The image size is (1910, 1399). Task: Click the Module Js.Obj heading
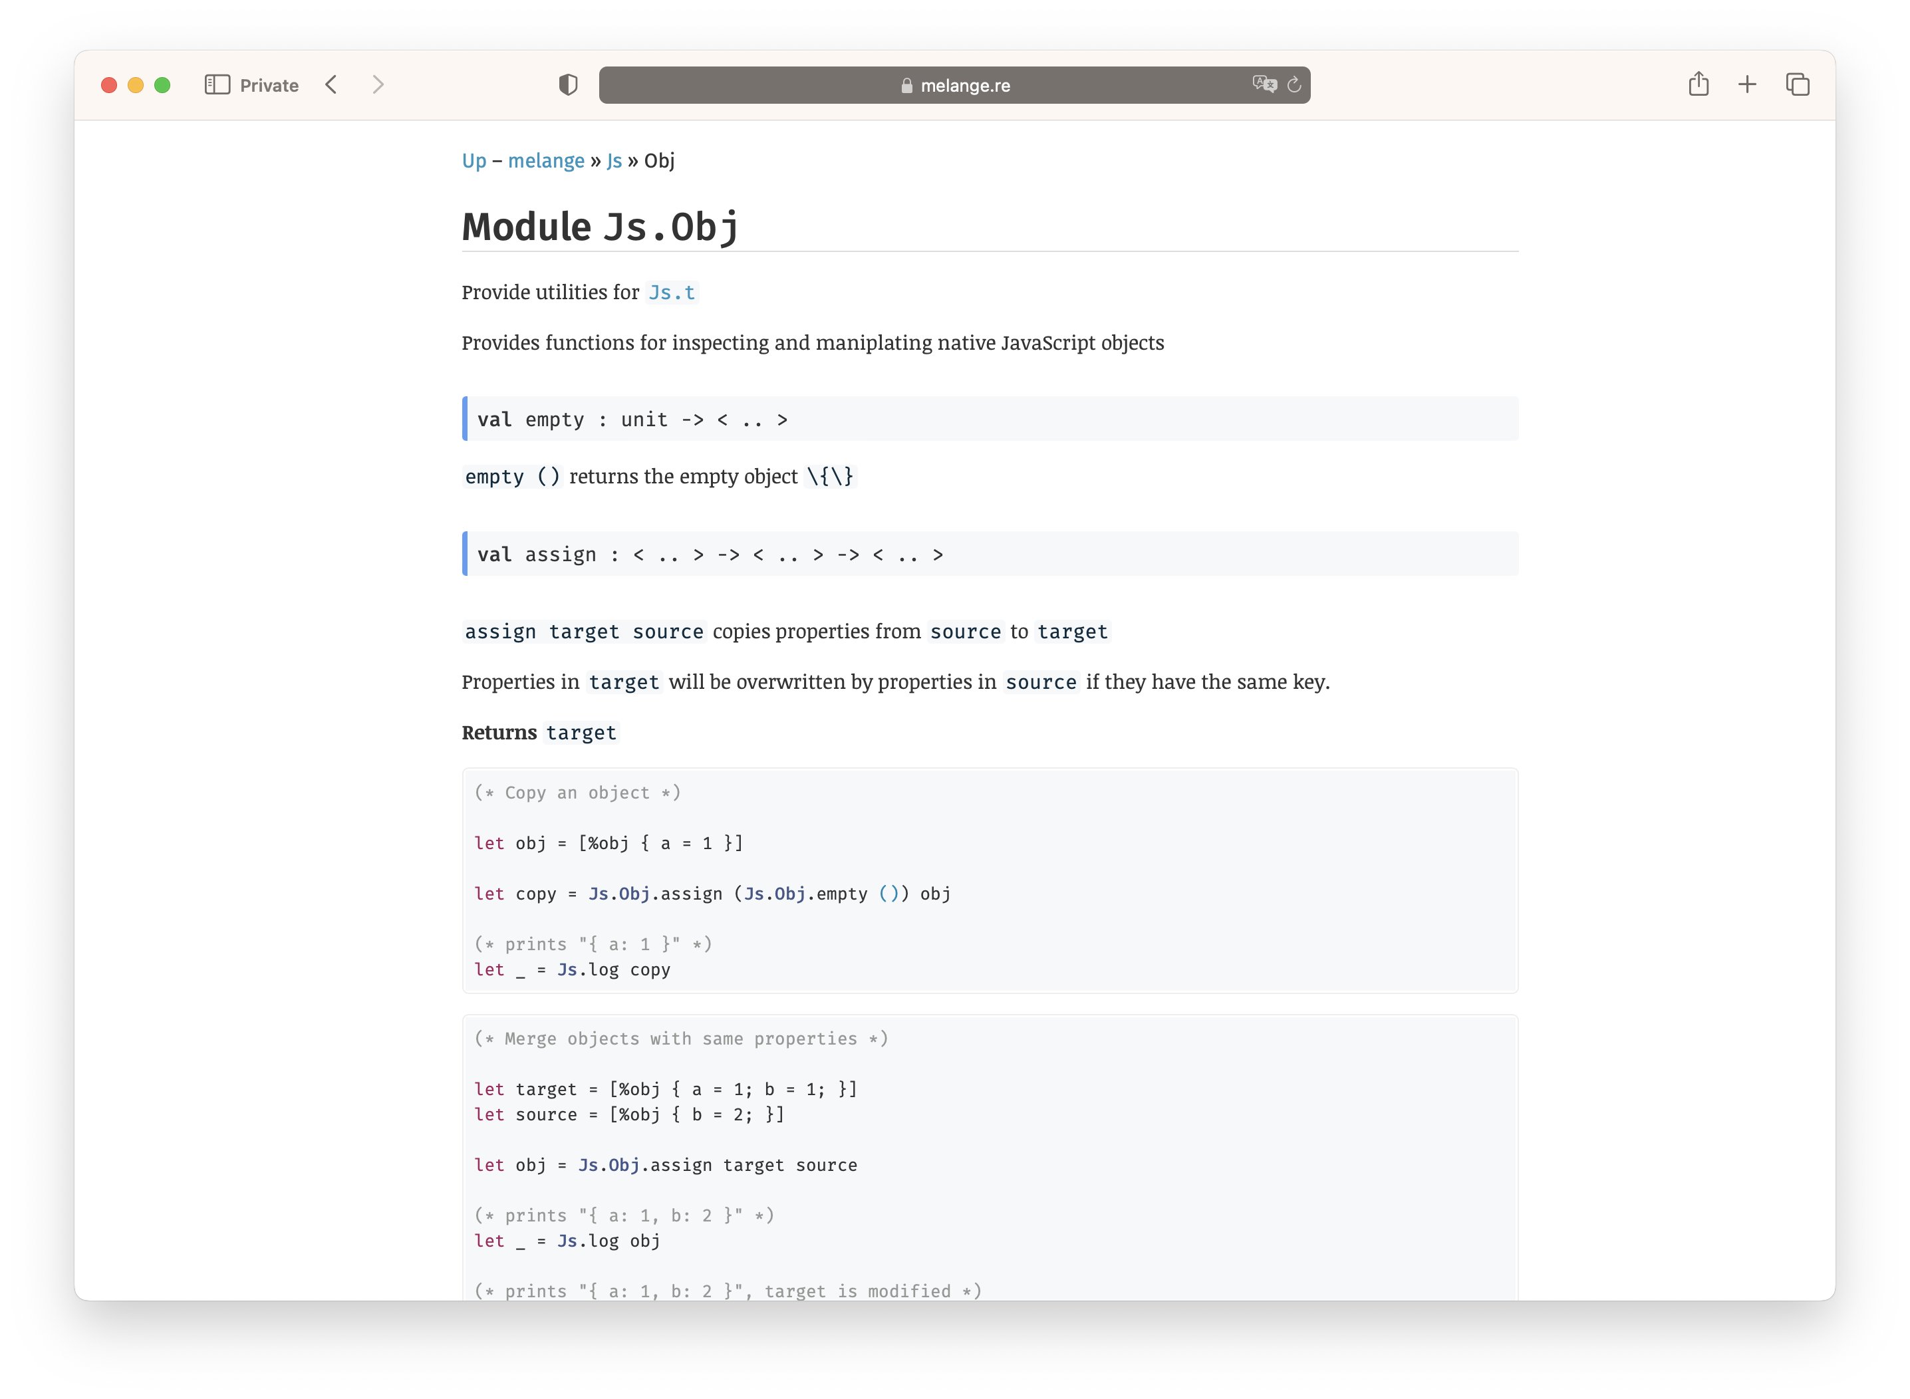click(601, 227)
